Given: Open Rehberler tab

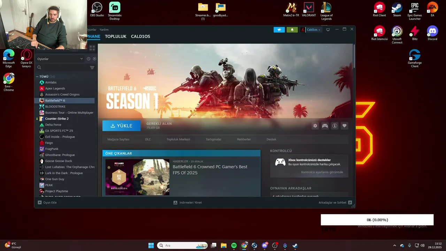Looking at the screenshot, I should click(x=244, y=139).
